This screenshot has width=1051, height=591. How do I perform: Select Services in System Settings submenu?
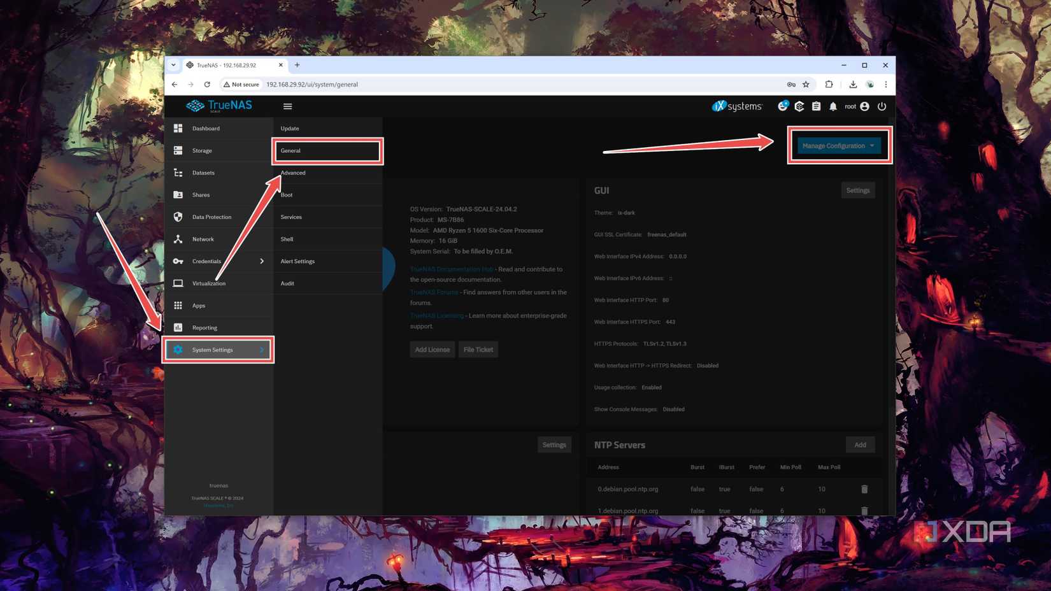pos(328,217)
